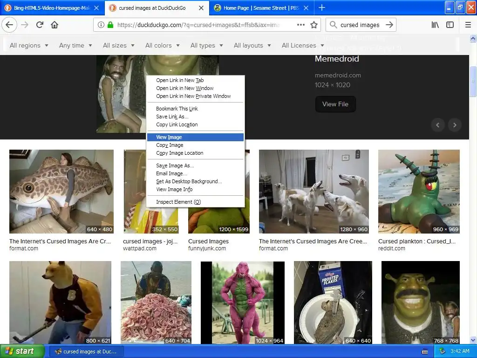Show site information icon in address bar

(101, 25)
